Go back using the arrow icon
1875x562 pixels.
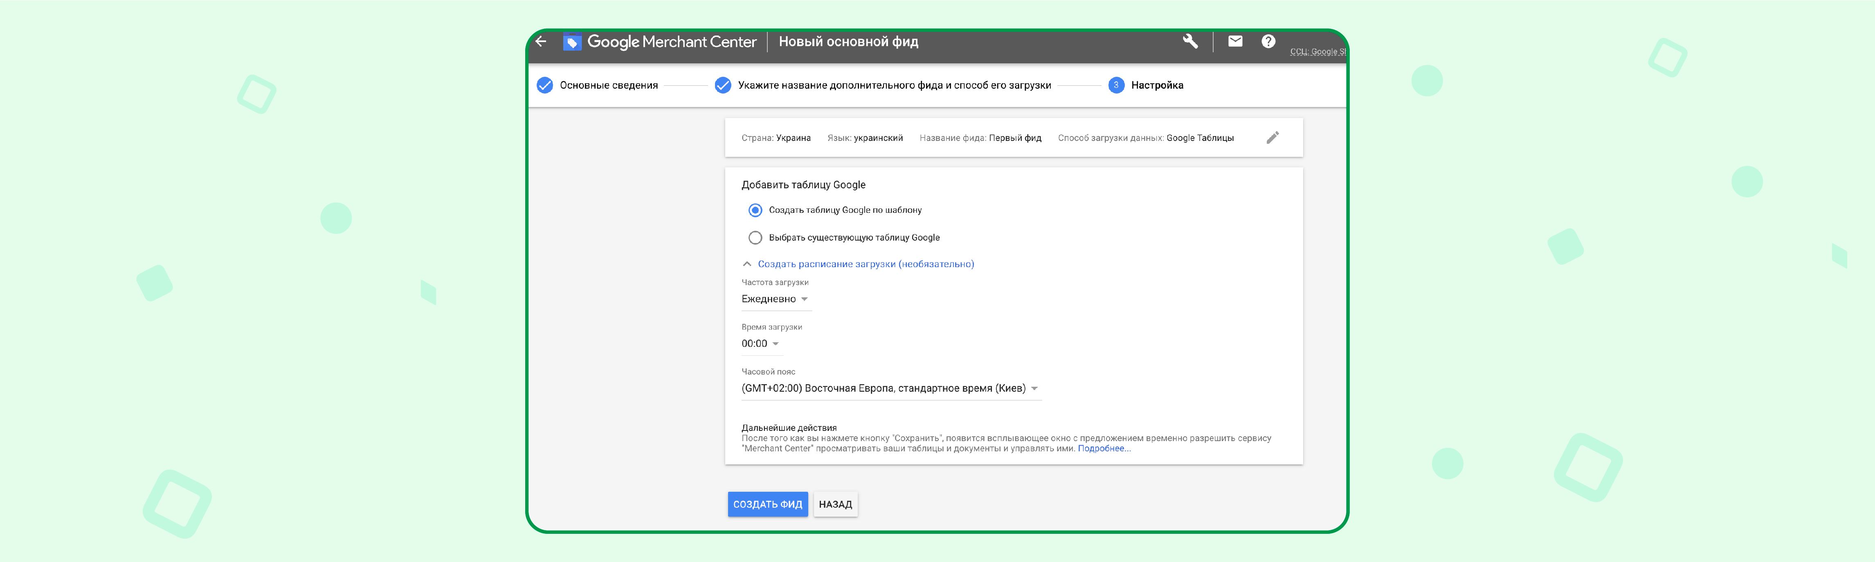[541, 41]
